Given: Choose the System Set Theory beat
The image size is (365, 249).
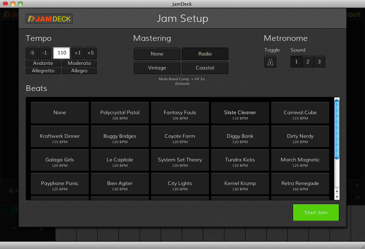Looking at the screenshot, I should (x=180, y=160).
